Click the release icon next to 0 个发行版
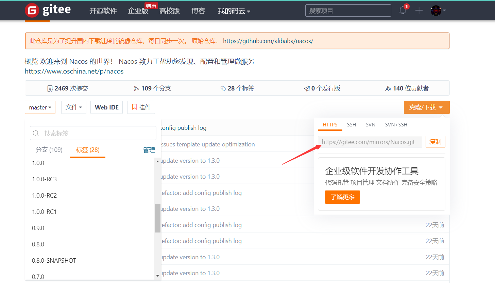 tap(306, 88)
